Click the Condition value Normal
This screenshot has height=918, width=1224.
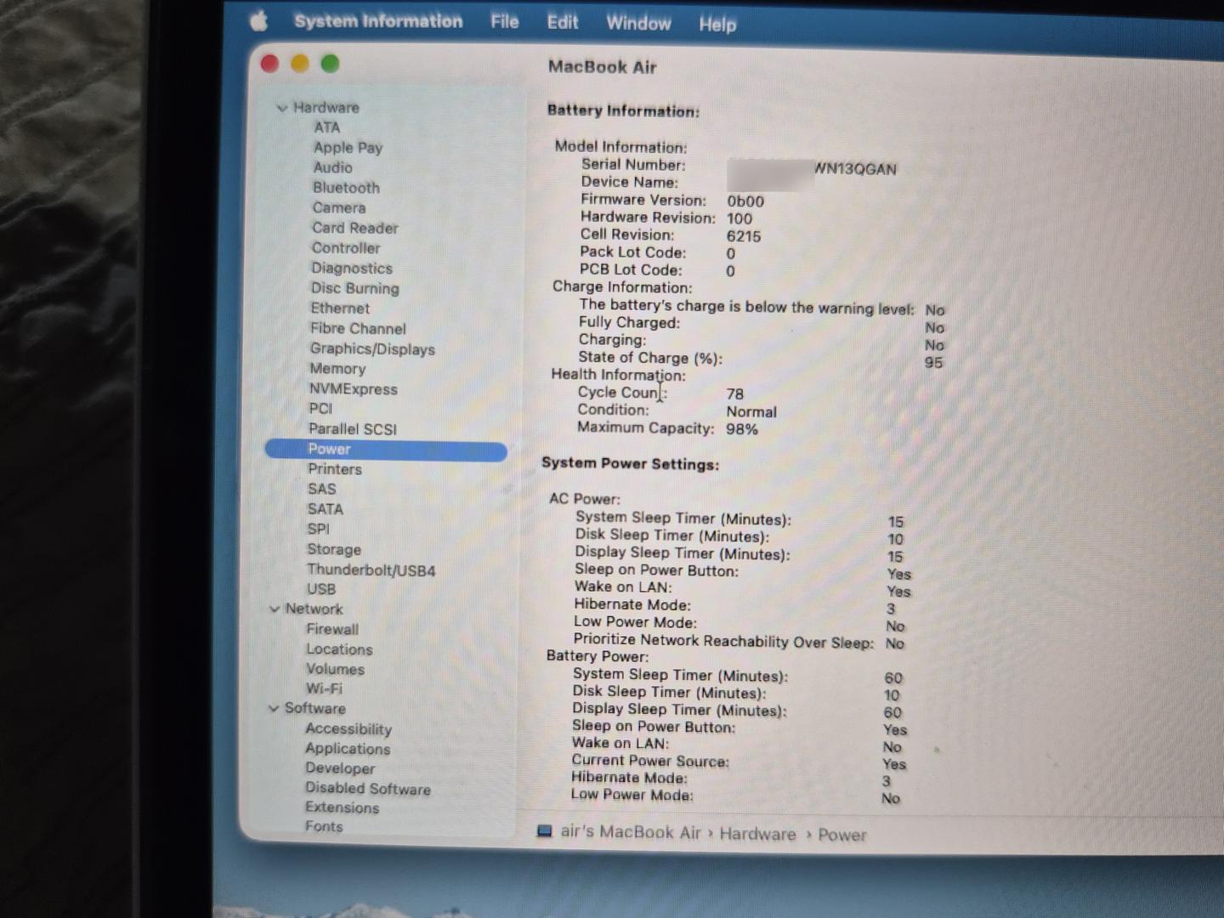pyautogui.click(x=751, y=412)
